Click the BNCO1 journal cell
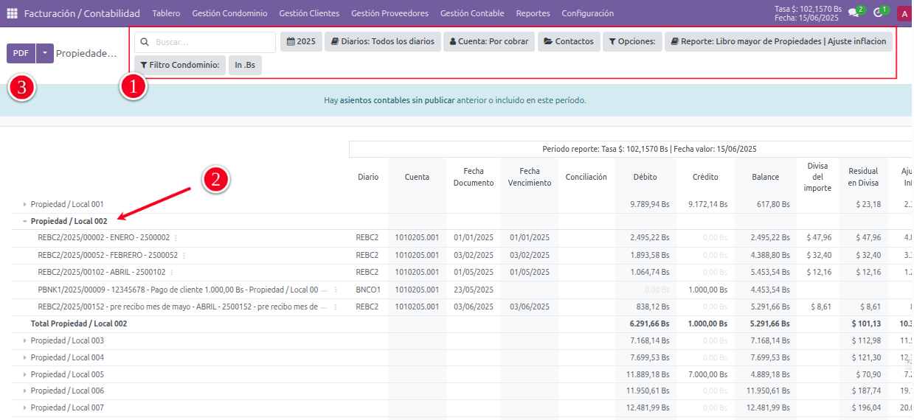 (368, 290)
